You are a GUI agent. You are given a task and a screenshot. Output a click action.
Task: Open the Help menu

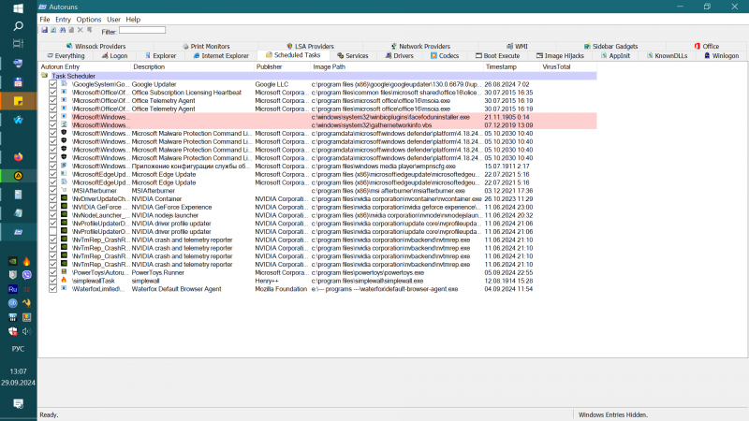(x=133, y=20)
